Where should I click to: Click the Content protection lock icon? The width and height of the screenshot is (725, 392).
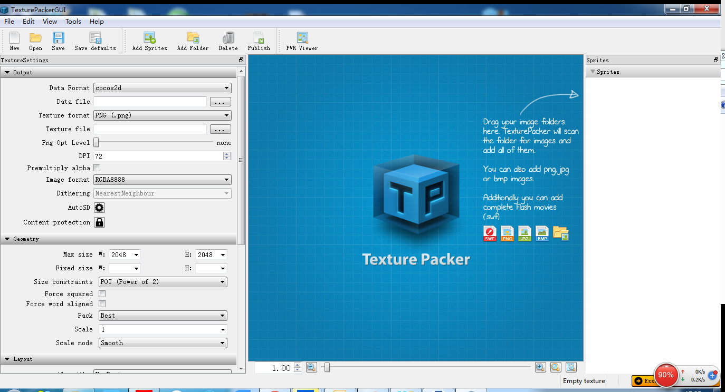pos(99,222)
